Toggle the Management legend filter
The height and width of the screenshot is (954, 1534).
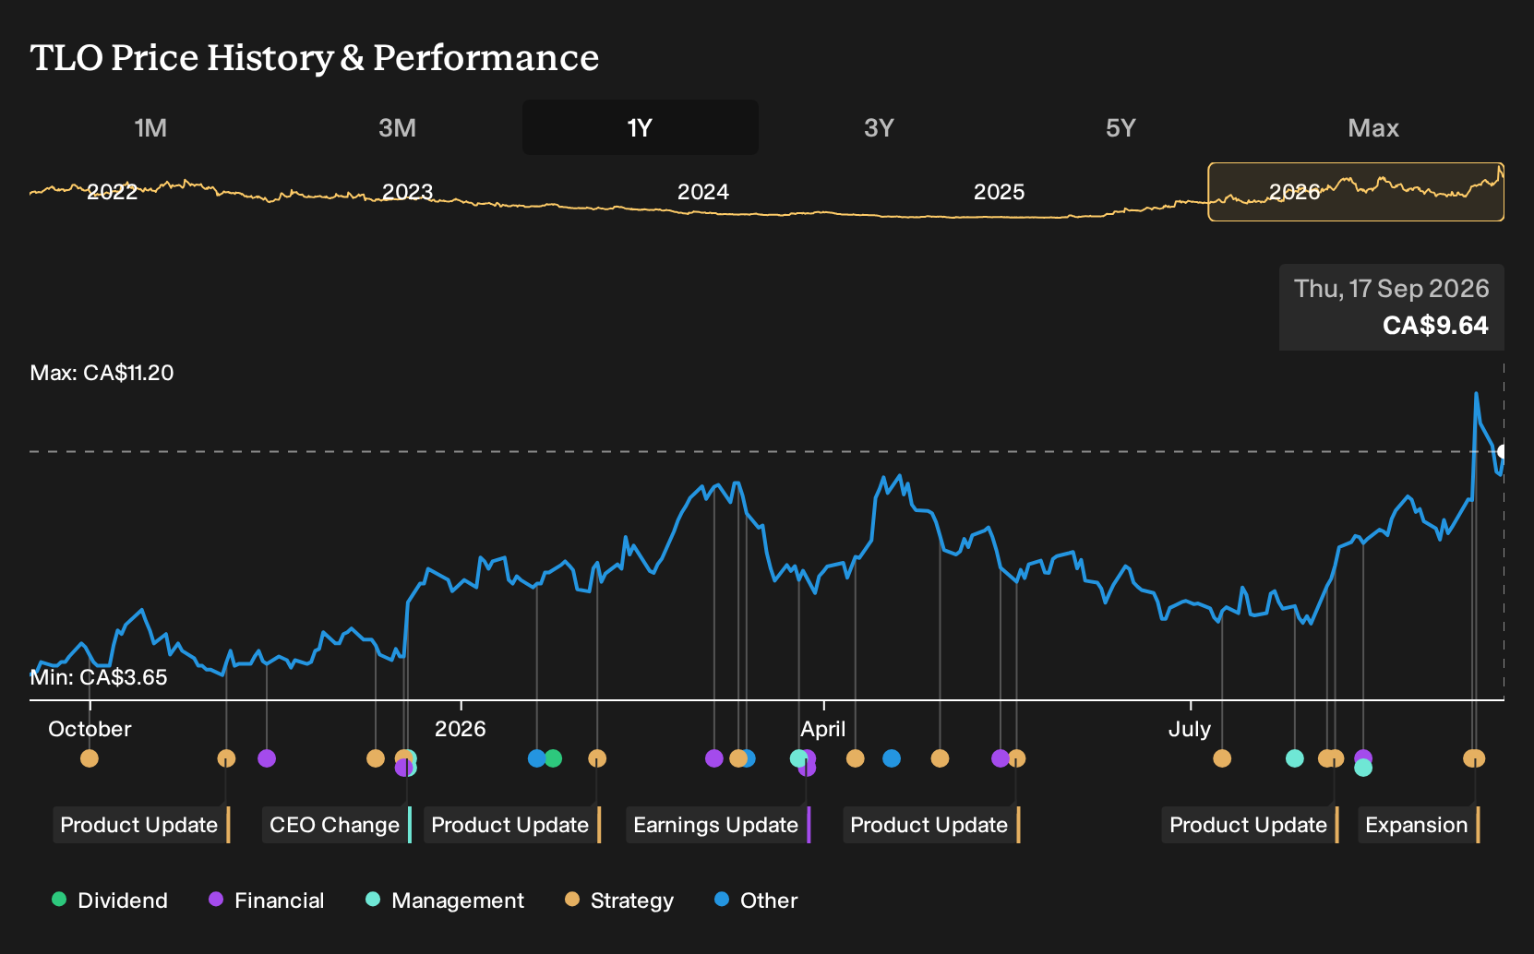point(445,900)
